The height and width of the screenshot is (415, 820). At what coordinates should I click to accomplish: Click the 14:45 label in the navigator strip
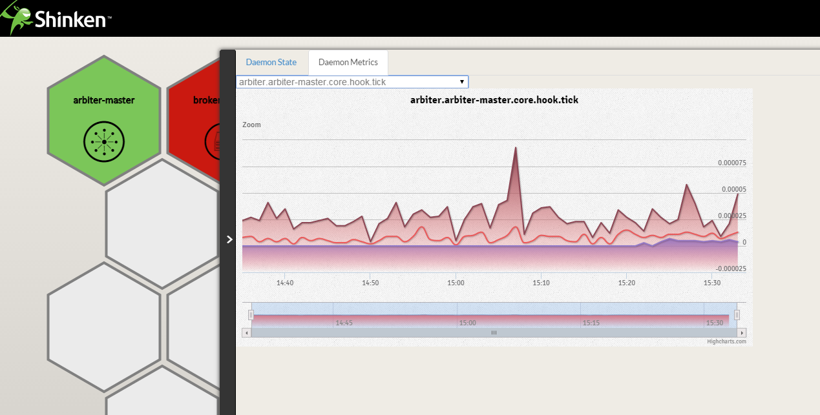pos(344,323)
